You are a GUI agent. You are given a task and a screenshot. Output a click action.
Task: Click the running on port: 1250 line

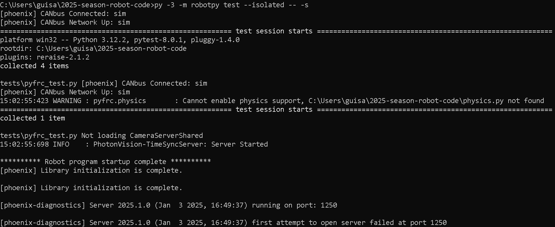pos(169,205)
